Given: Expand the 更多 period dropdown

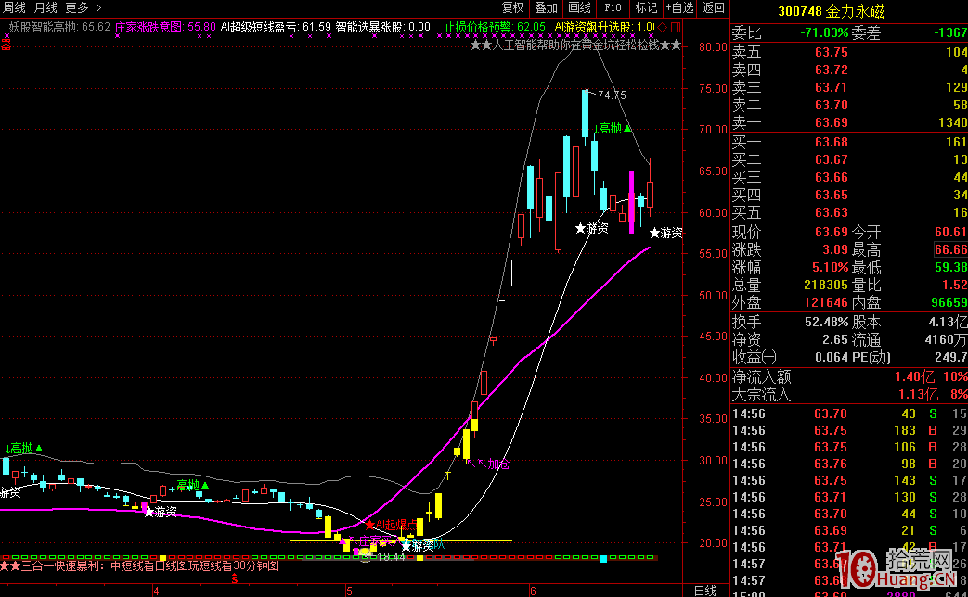Looking at the screenshot, I should point(77,7).
